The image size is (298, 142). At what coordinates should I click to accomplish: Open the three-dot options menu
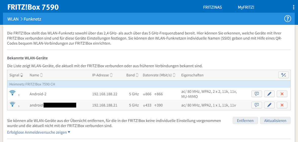[x=293, y=7]
